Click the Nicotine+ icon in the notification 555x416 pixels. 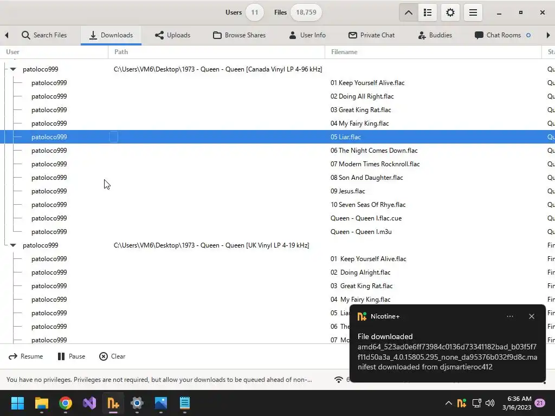point(362,316)
